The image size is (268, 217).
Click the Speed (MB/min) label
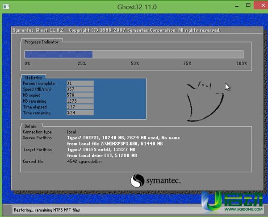tap(37, 89)
